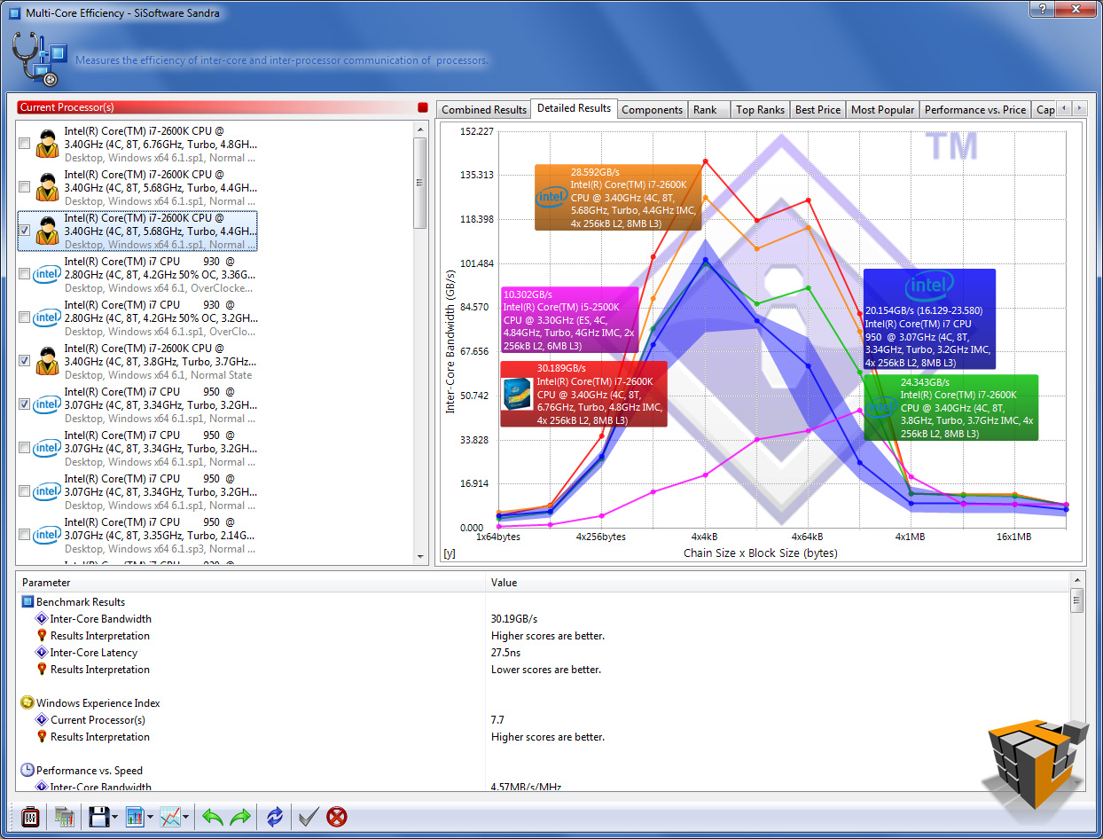Screen dimensions: 1103x839
Task: Click the stethoscope module icon
Action: pyautogui.click(x=40, y=59)
